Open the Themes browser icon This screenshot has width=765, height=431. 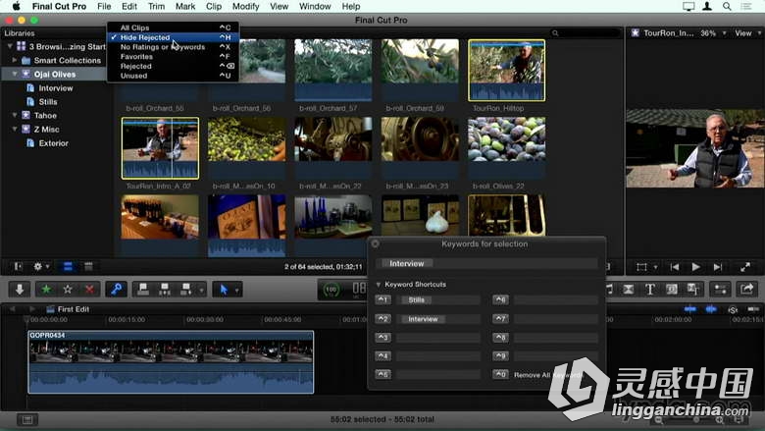click(x=692, y=290)
